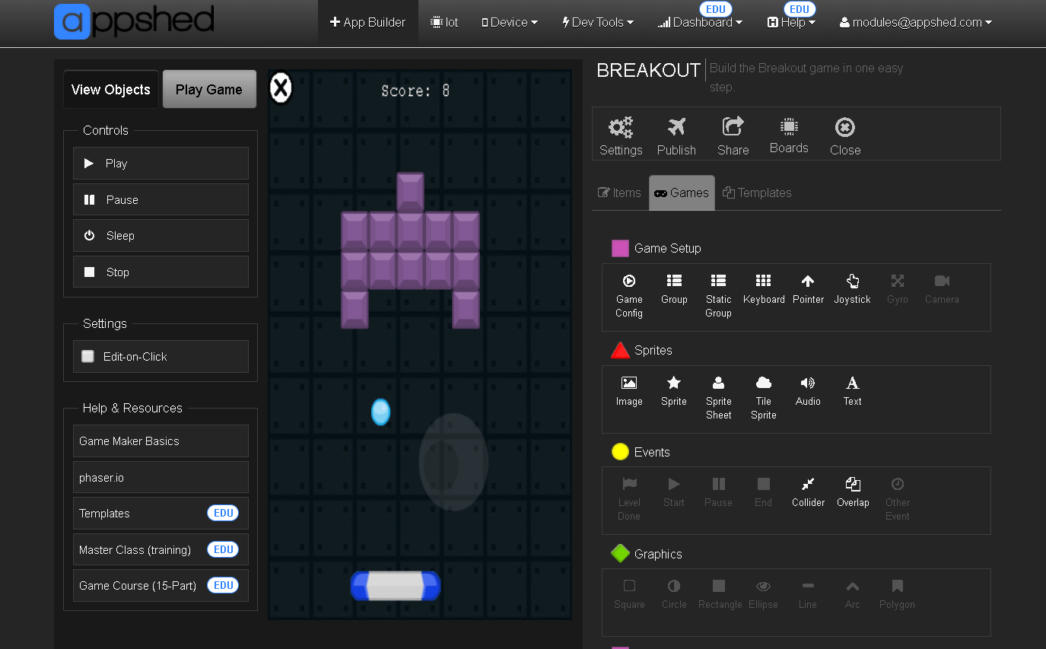Insert a Text sprite
Screen dimensions: 1046x649
click(x=852, y=390)
